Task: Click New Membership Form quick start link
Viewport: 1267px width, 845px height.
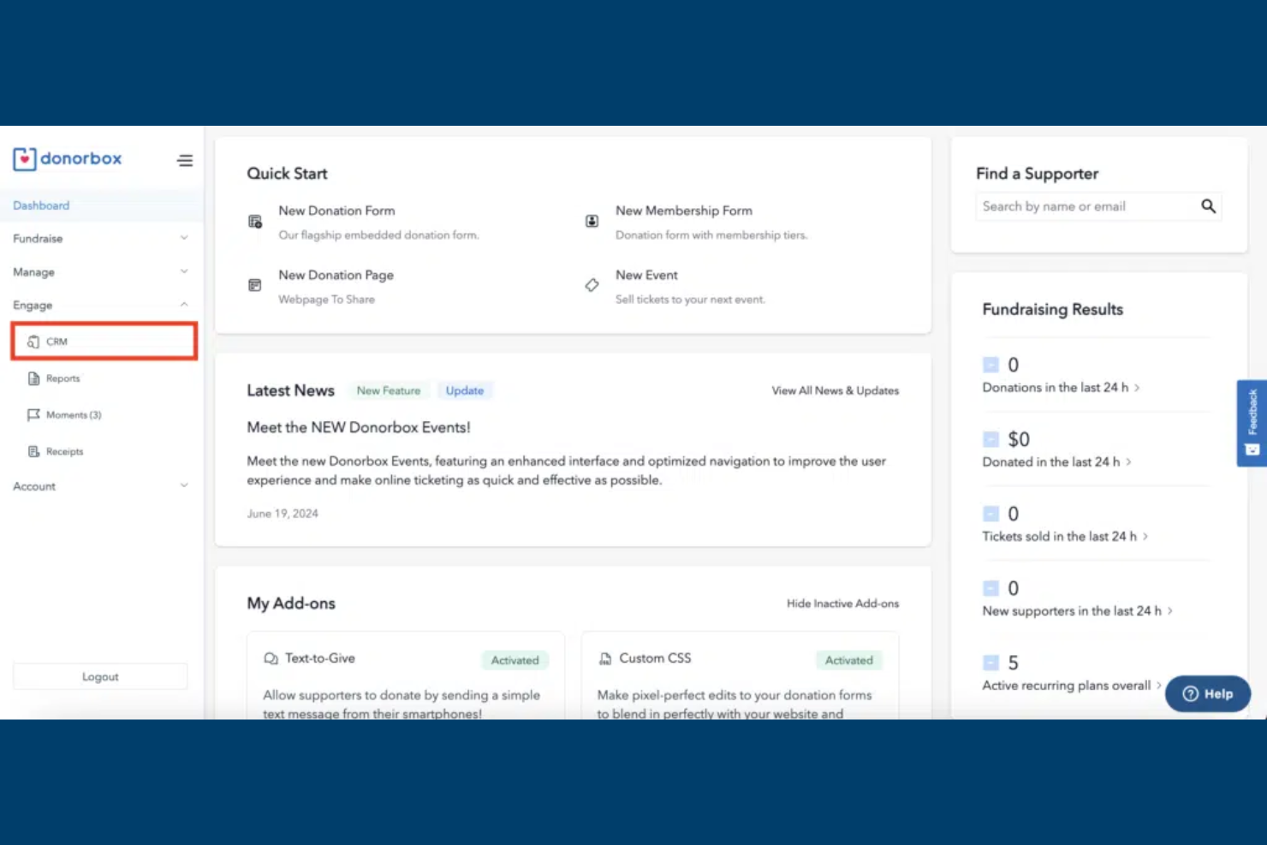Action: [684, 211]
